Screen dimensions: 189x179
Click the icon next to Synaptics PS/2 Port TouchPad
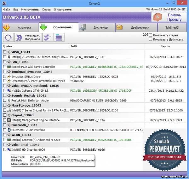9,81
